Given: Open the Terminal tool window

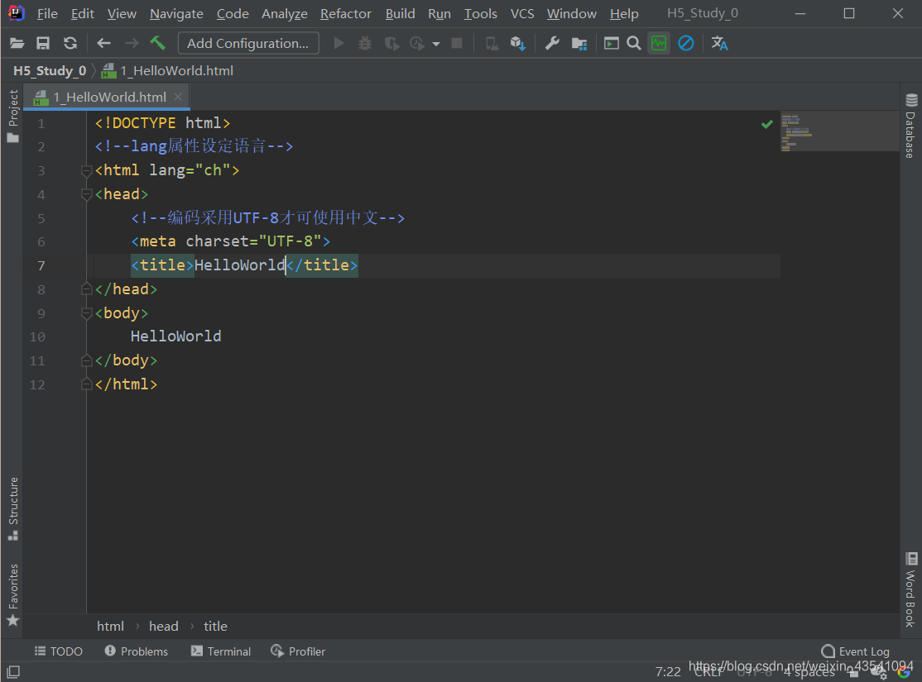Looking at the screenshot, I should 221,651.
